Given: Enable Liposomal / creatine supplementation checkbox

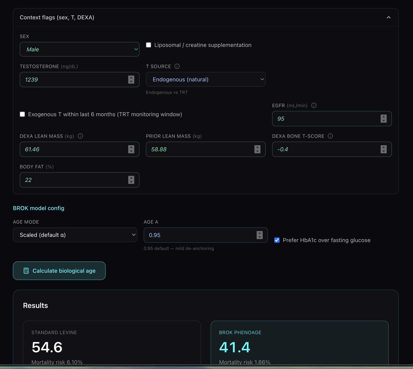Looking at the screenshot, I should [x=149, y=45].
